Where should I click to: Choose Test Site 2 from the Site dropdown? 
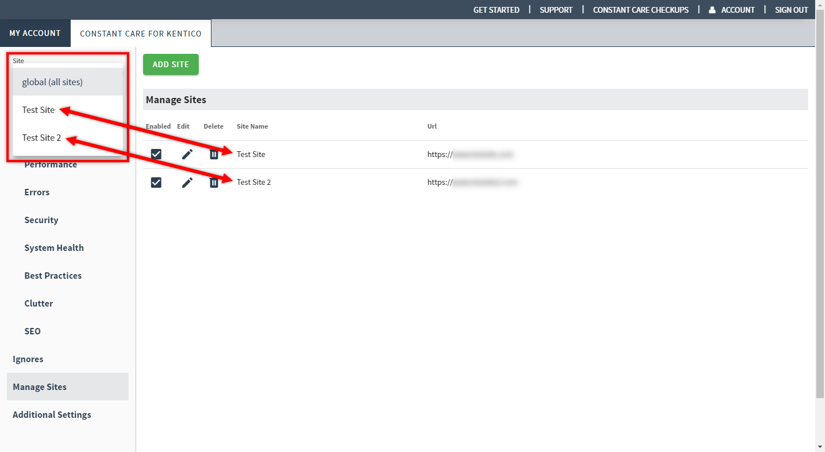coord(41,138)
